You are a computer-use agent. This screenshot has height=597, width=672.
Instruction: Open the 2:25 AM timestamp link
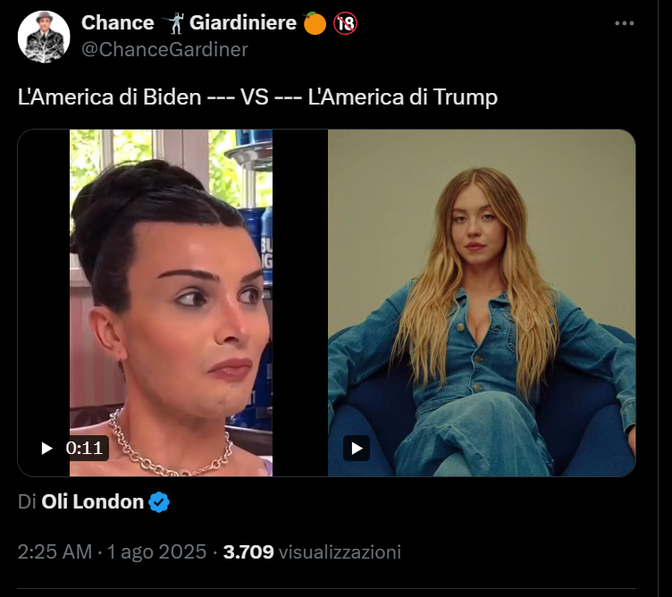[x=55, y=552]
